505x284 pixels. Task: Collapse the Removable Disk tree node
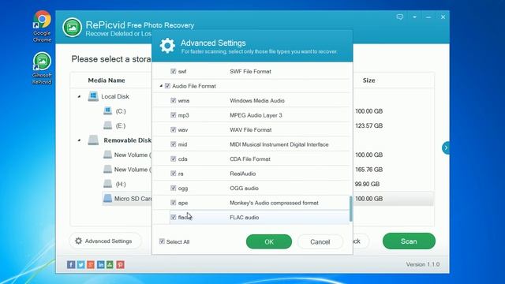[79, 140]
